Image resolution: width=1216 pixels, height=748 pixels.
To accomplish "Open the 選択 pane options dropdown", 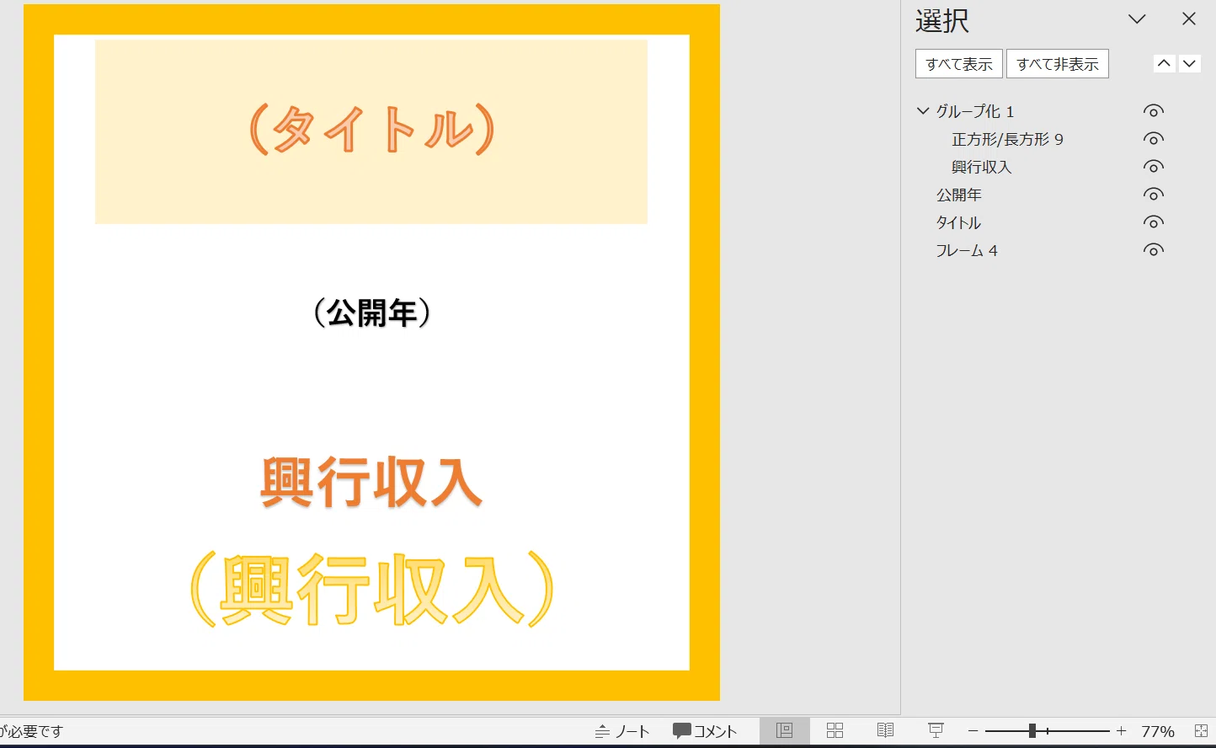I will click(1137, 19).
